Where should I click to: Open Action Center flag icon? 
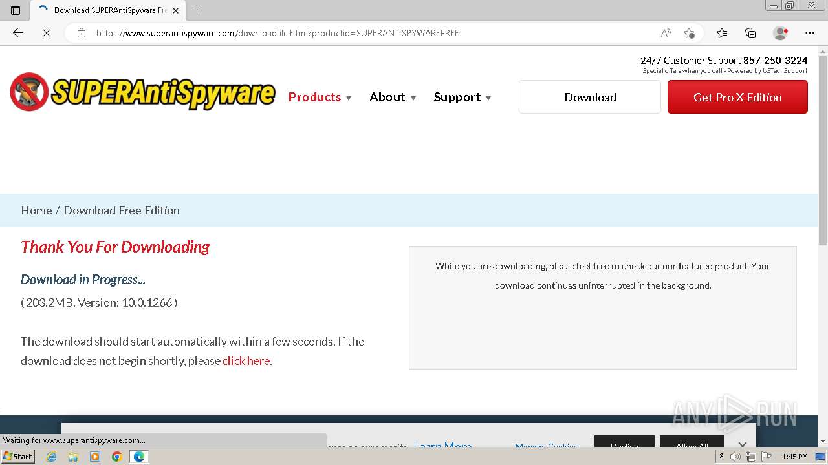[x=765, y=457]
